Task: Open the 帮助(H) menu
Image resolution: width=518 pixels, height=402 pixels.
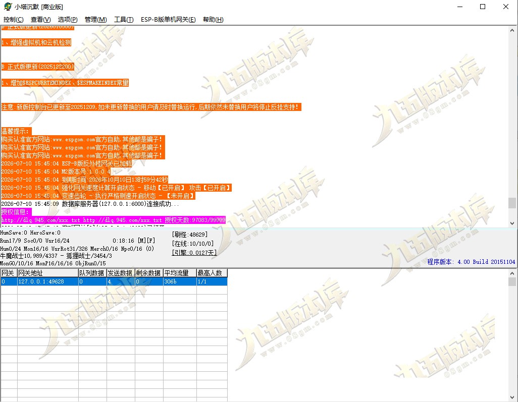Action: (213, 20)
